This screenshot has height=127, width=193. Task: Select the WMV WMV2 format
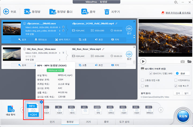click(111, 110)
